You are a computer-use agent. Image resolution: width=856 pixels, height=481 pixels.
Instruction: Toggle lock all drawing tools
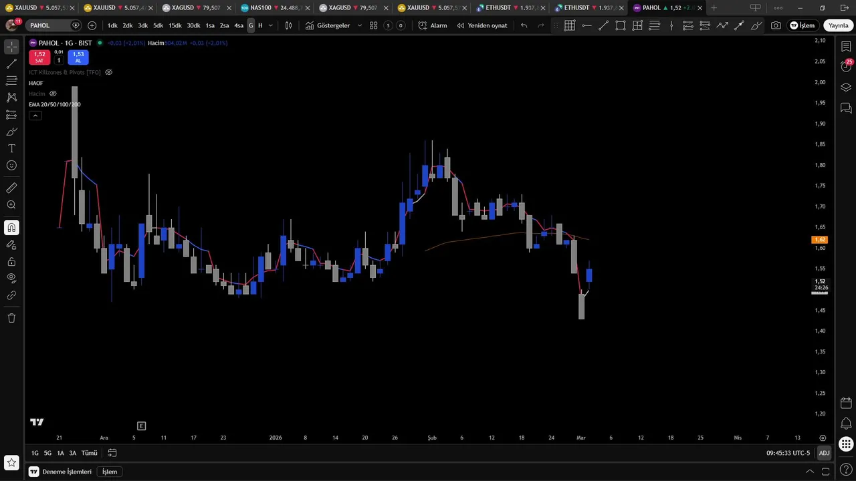click(11, 262)
